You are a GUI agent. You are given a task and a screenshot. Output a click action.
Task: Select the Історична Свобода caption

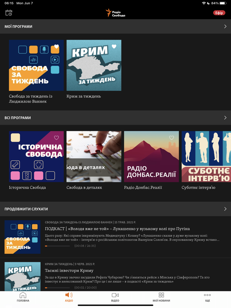point(27,187)
